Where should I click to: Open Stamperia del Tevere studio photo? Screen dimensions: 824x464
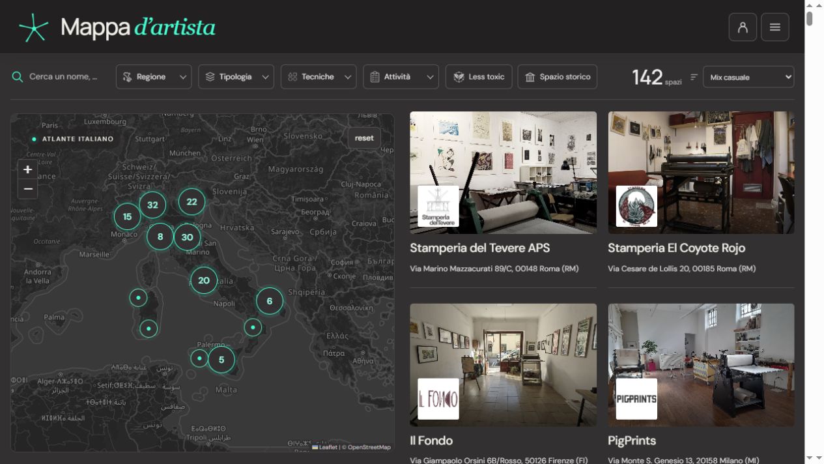pos(503,173)
